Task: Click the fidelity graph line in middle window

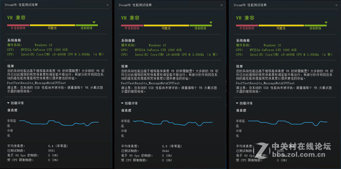Action: (x=173, y=123)
